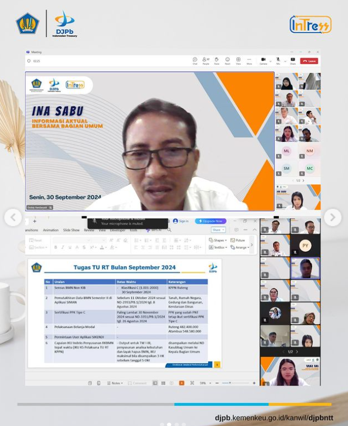The height and width of the screenshot is (426, 348).
Task: Click the Share screen icon
Action: 293,61
